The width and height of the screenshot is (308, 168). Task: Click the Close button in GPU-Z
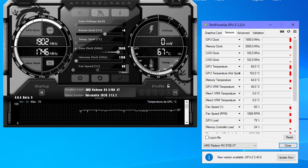click(288, 146)
